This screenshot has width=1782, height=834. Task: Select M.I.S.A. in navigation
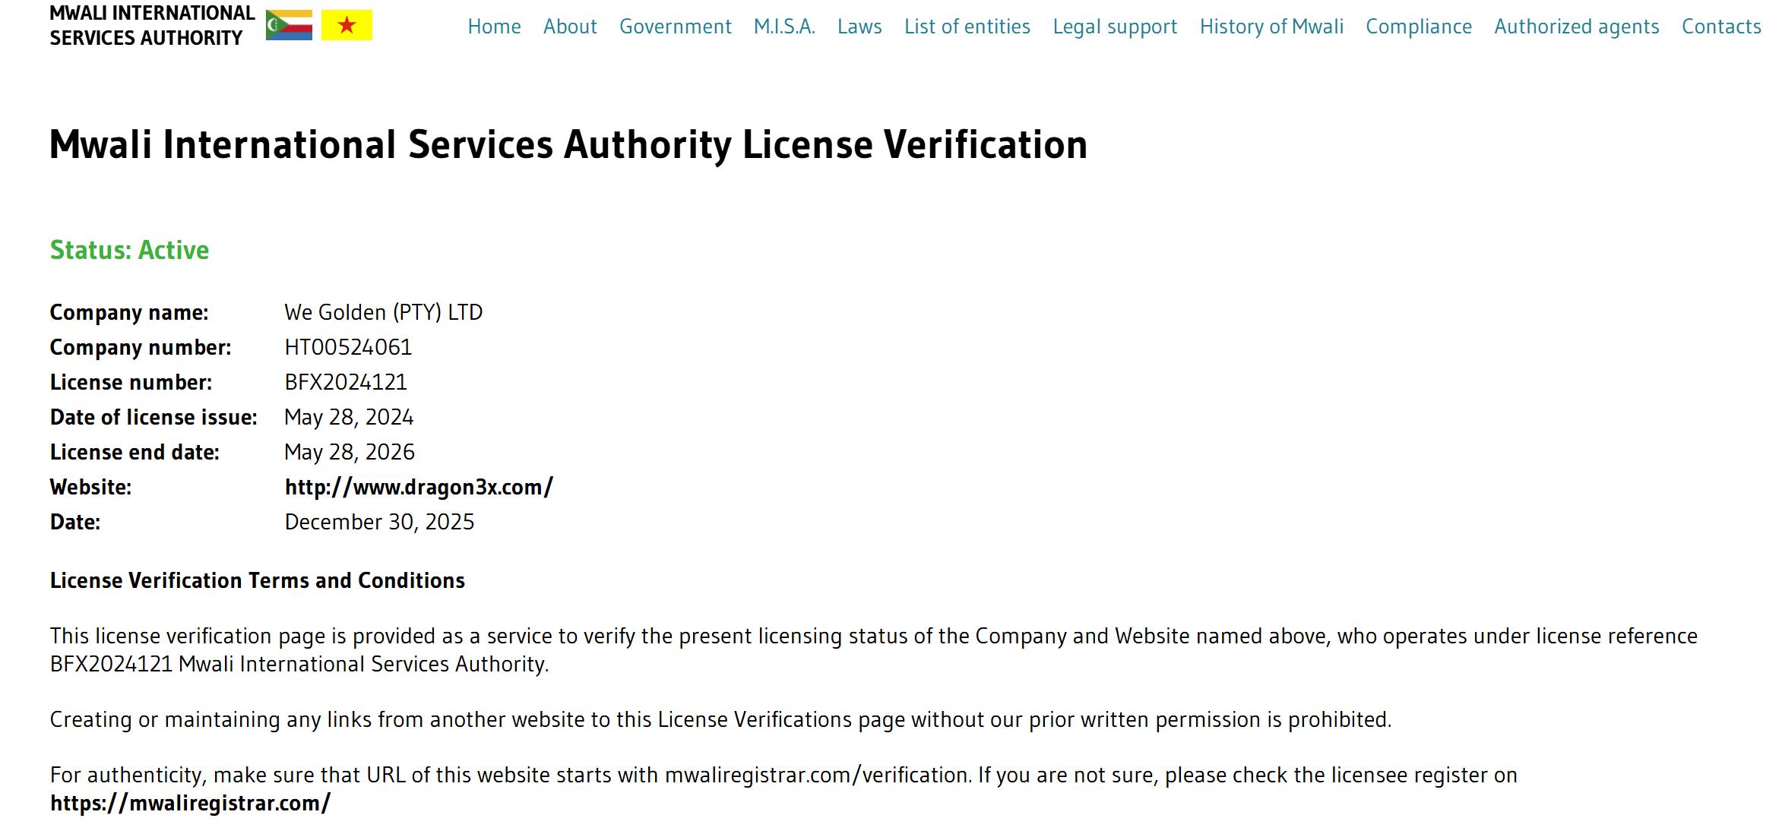click(x=784, y=27)
